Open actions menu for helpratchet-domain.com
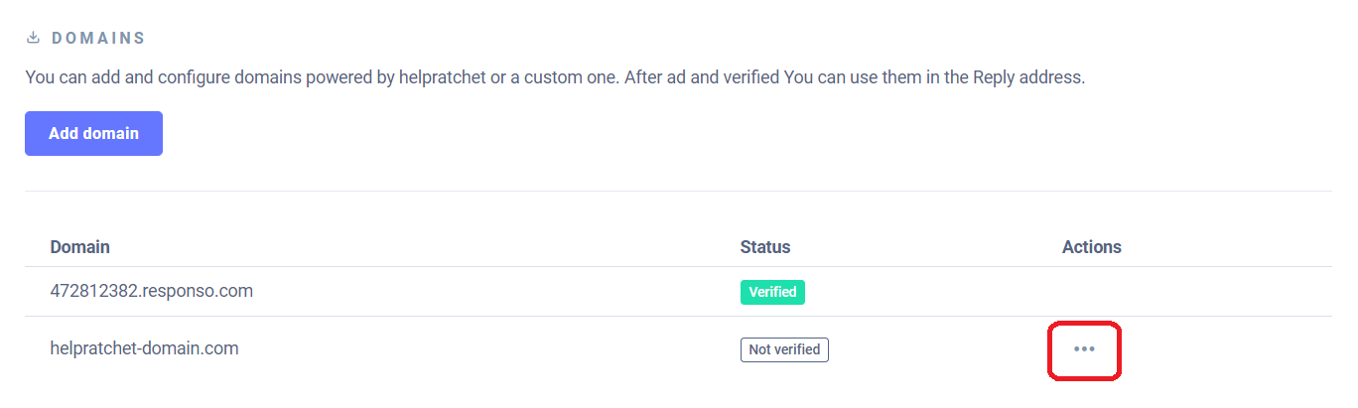The height and width of the screenshot is (408, 1358). 1084,349
